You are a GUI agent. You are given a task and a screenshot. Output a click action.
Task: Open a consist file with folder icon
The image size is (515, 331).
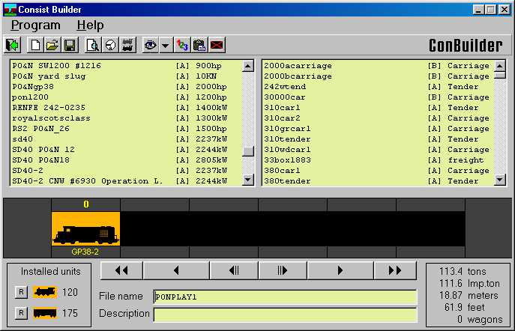click(52, 45)
